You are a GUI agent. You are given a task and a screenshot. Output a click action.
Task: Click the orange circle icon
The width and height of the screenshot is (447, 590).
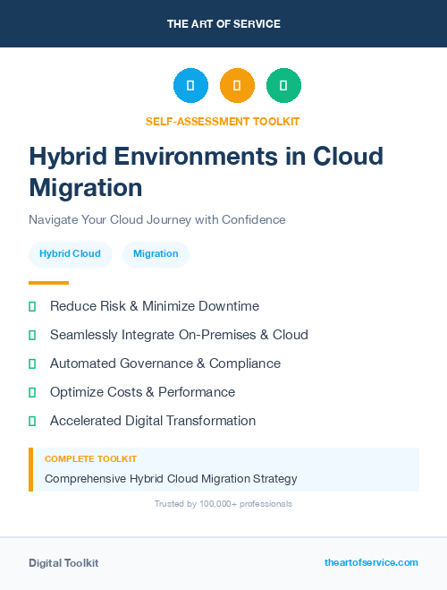[237, 85]
